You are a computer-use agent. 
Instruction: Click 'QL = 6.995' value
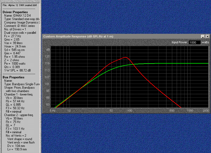pyautogui.click(x=13, y=105)
